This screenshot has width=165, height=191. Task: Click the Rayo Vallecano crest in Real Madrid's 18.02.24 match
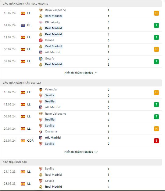tap(41, 10)
